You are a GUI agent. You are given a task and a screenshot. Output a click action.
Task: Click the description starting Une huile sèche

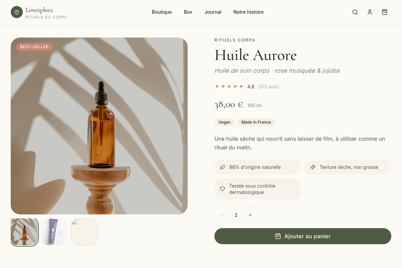(300, 143)
